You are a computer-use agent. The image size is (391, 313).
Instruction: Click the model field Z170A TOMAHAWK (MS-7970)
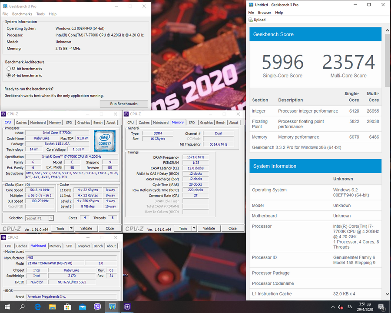click(x=55, y=263)
